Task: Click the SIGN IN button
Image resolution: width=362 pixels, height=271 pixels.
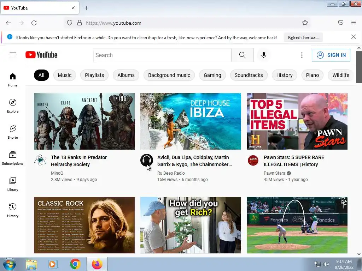Action: (x=331, y=55)
